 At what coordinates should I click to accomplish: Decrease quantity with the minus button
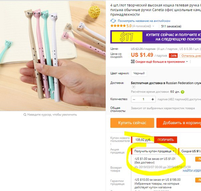click(x=134, y=99)
